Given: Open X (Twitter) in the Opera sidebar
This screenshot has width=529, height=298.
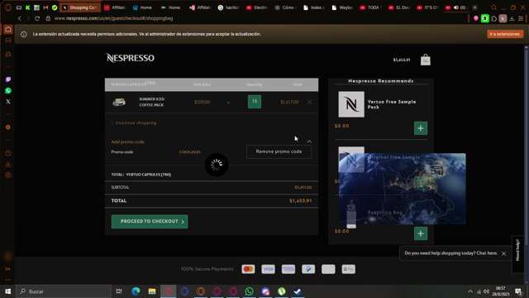Looking at the screenshot, I should (8, 101).
